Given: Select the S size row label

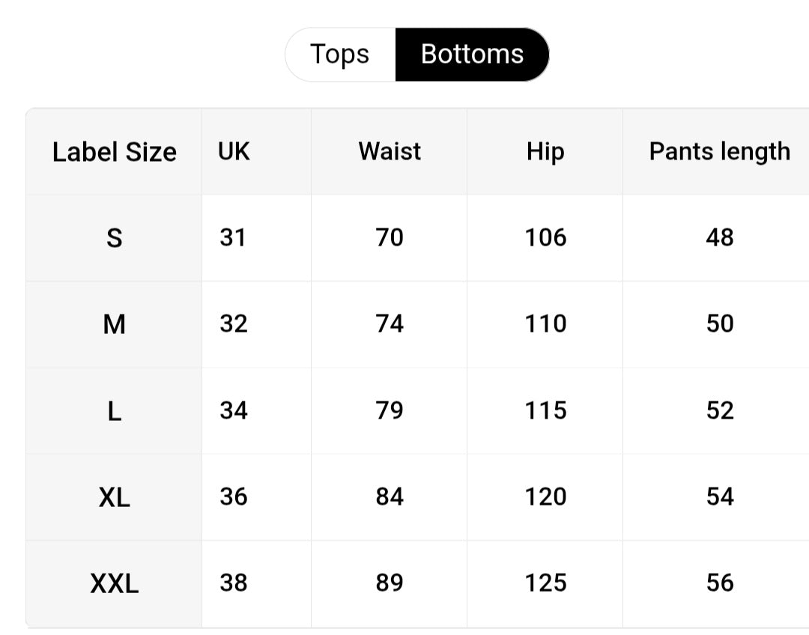Looking at the screenshot, I should click(114, 238).
